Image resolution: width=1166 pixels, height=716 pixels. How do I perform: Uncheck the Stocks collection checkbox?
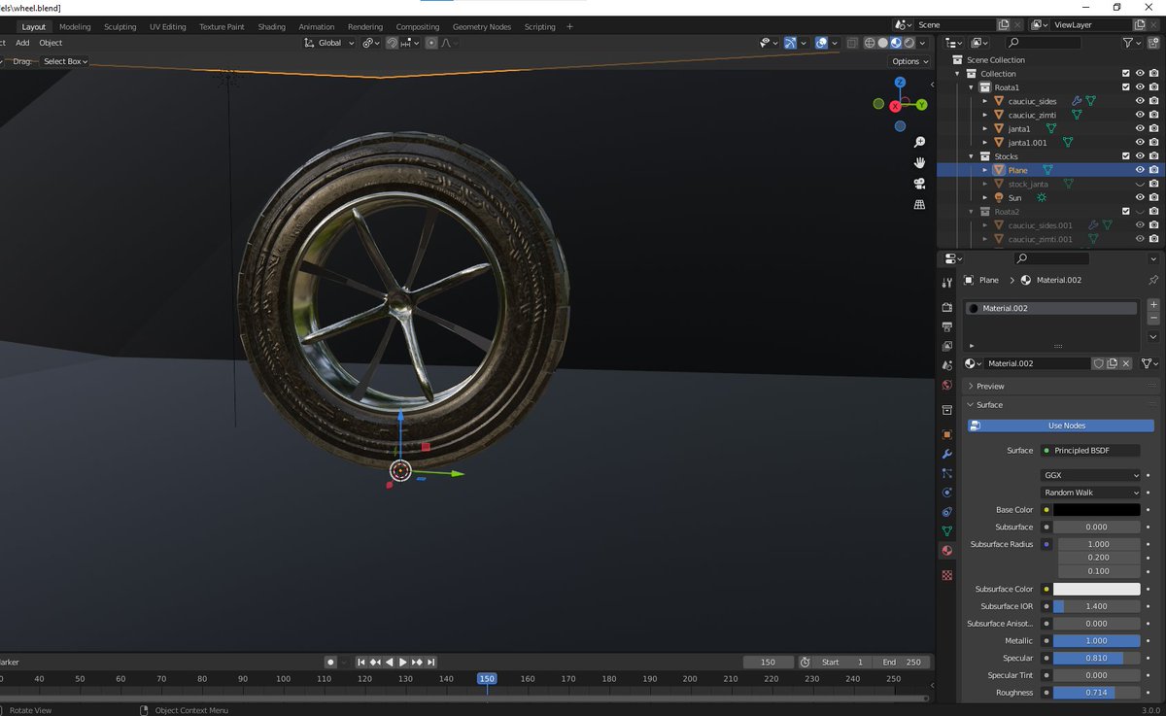coord(1126,156)
